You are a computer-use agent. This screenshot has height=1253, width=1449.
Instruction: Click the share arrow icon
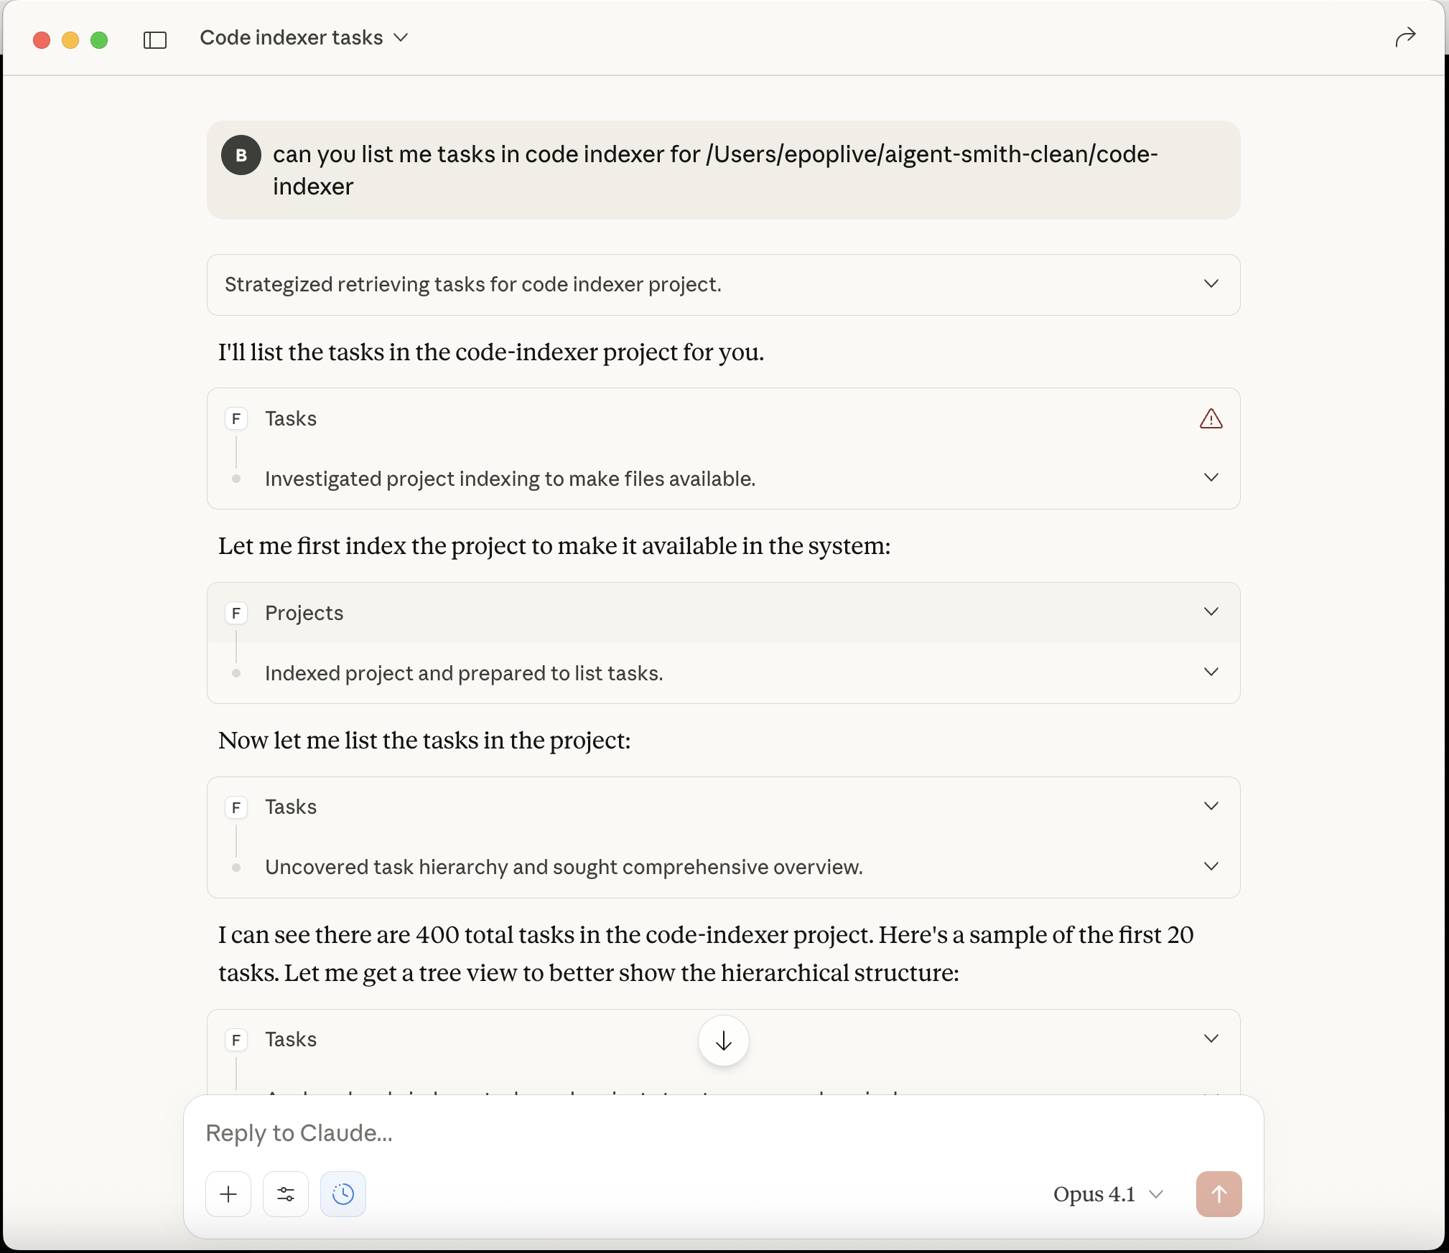tap(1404, 37)
